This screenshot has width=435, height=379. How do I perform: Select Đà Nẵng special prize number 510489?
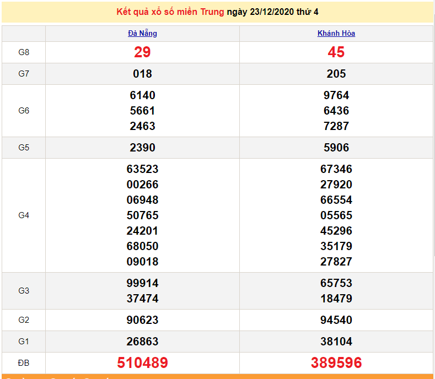[x=142, y=363]
